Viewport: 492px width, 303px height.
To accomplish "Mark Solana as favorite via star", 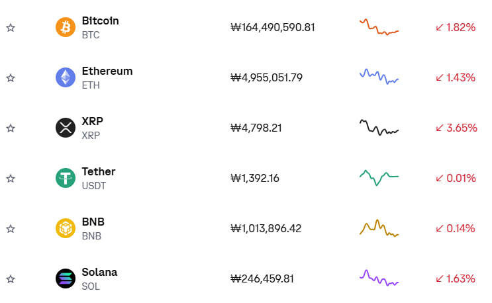I will tap(11, 279).
